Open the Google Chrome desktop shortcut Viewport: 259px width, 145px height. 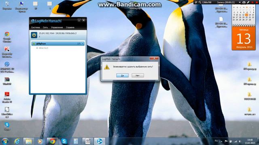click(x=7, y=37)
